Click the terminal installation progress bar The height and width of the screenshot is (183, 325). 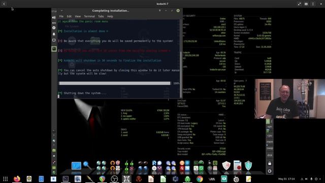pos(115,83)
